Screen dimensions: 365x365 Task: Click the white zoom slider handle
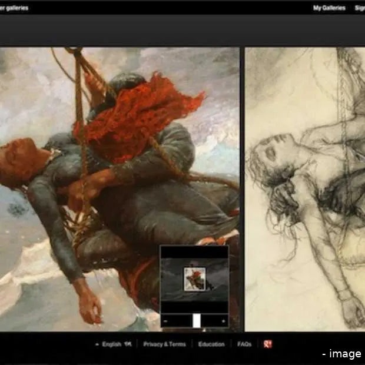tap(197, 320)
